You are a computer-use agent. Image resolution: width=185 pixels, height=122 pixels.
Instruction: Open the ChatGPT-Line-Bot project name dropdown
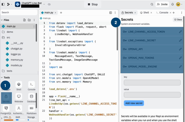pos(44,4)
